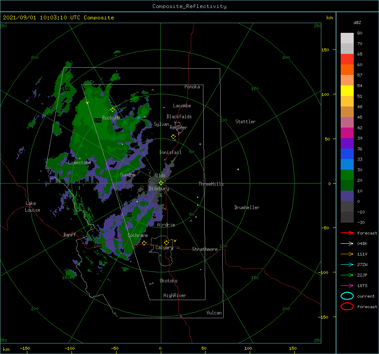The width and height of the screenshot is (379, 354).
Task: Click the RockyMH label
Action: click(x=111, y=118)
